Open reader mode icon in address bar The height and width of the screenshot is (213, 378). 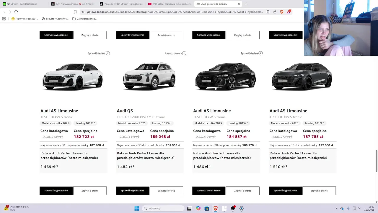pos(268,12)
